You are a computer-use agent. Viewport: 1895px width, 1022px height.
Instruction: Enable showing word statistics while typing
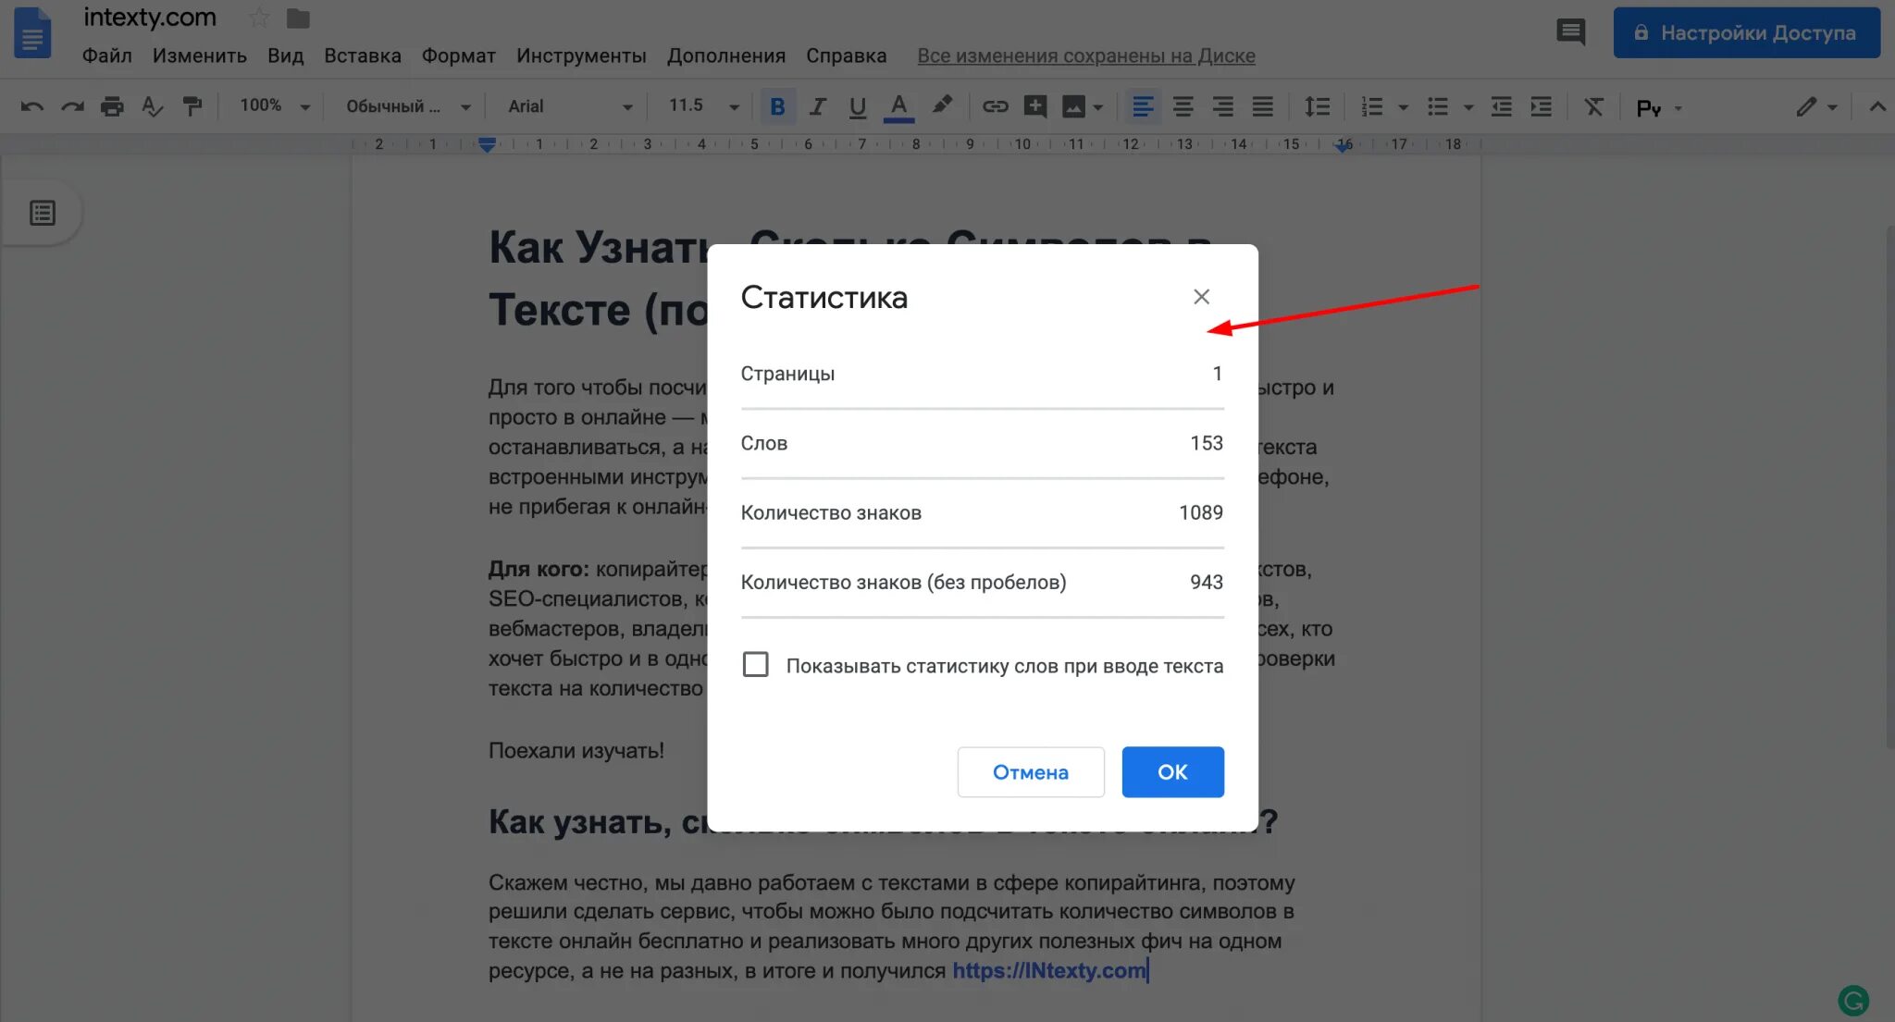[755, 664]
